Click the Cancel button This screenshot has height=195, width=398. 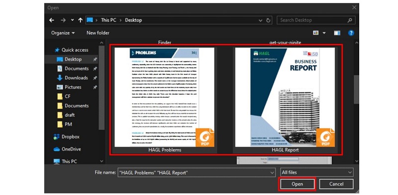tap(336, 184)
